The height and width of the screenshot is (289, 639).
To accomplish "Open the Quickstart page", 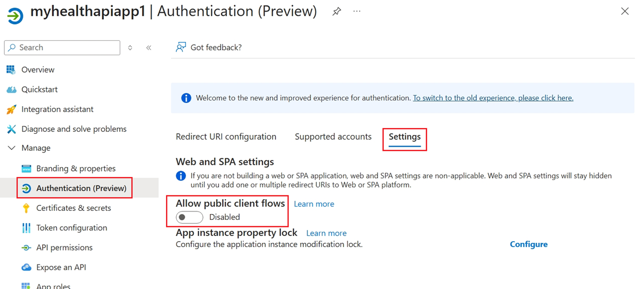I will (39, 89).
